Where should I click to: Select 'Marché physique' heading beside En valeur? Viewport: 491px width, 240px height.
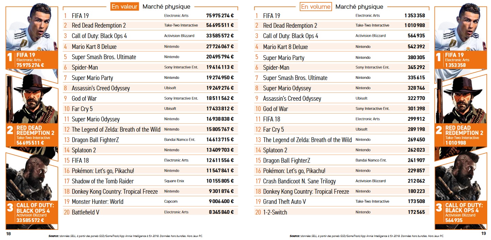point(166,6)
